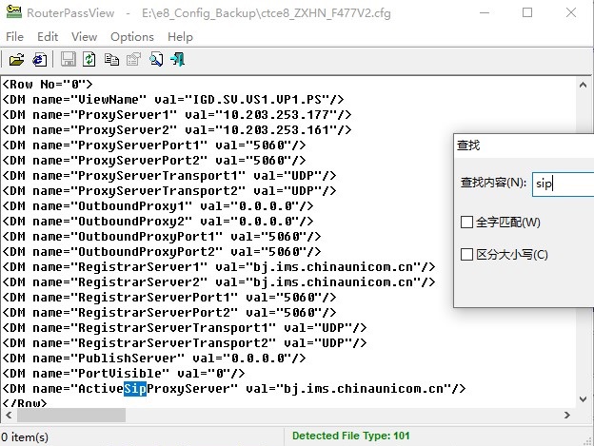Enable the 全字匹配(W) whole word checkbox
Screen dimensions: 594x446
click(466, 223)
